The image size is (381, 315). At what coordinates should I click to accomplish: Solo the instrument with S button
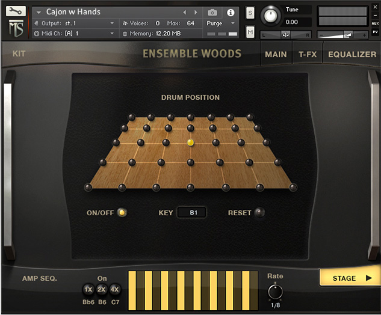[x=250, y=13]
